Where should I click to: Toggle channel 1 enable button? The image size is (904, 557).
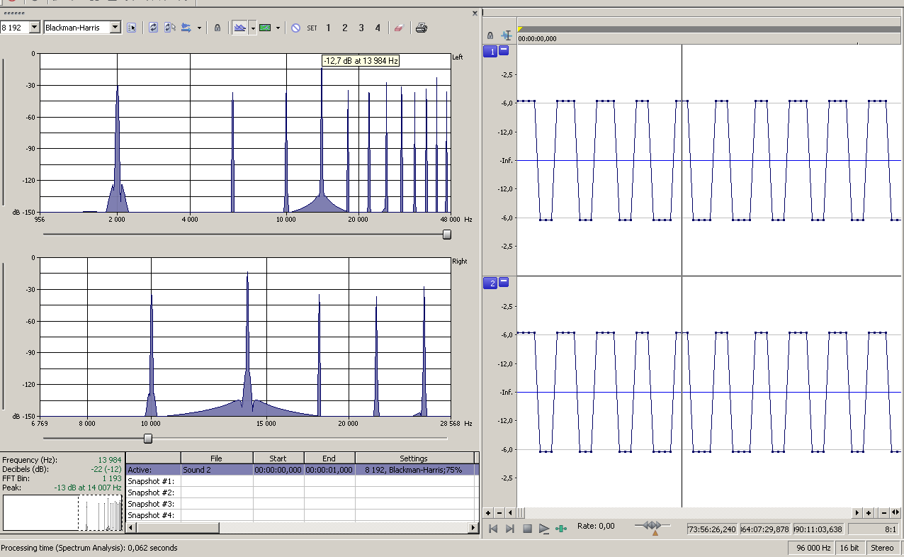click(490, 52)
